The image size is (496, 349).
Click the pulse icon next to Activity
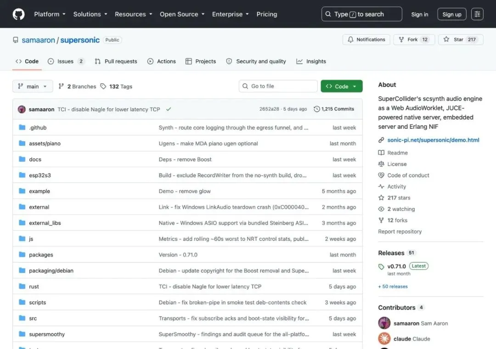point(381,187)
